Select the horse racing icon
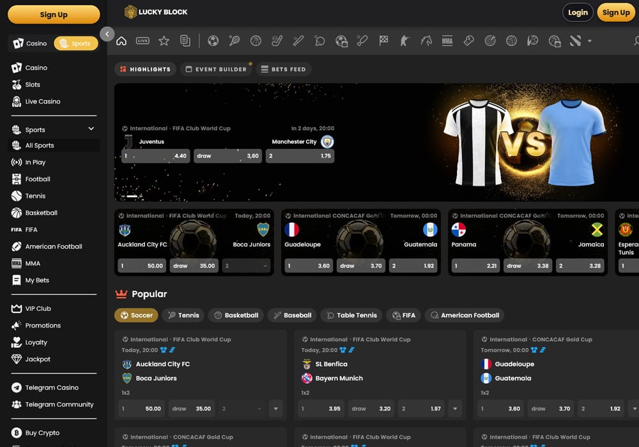 coord(426,41)
